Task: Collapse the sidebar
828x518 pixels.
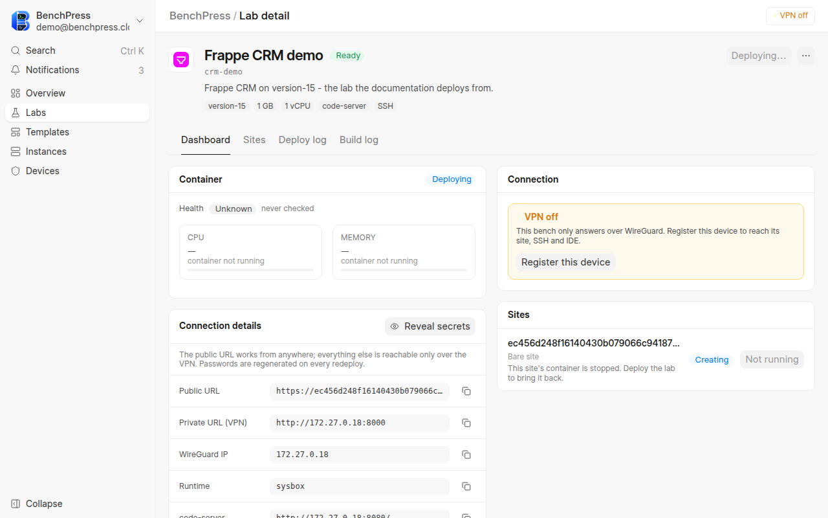Action: coord(77,504)
